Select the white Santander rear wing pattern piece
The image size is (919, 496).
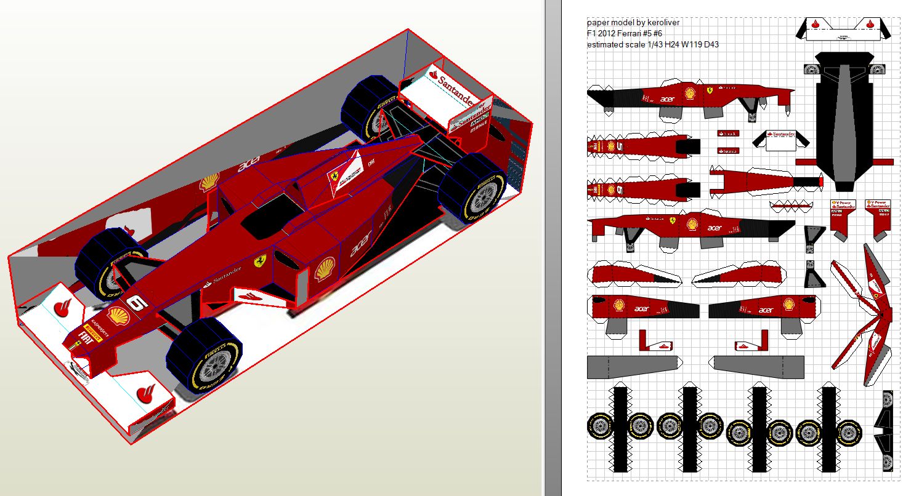(780, 139)
